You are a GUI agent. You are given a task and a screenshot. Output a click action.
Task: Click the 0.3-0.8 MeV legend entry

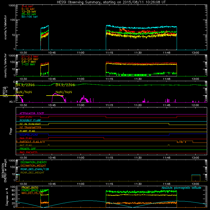30,59
